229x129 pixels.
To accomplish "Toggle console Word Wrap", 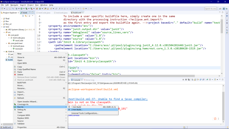I will coord(198,80).
